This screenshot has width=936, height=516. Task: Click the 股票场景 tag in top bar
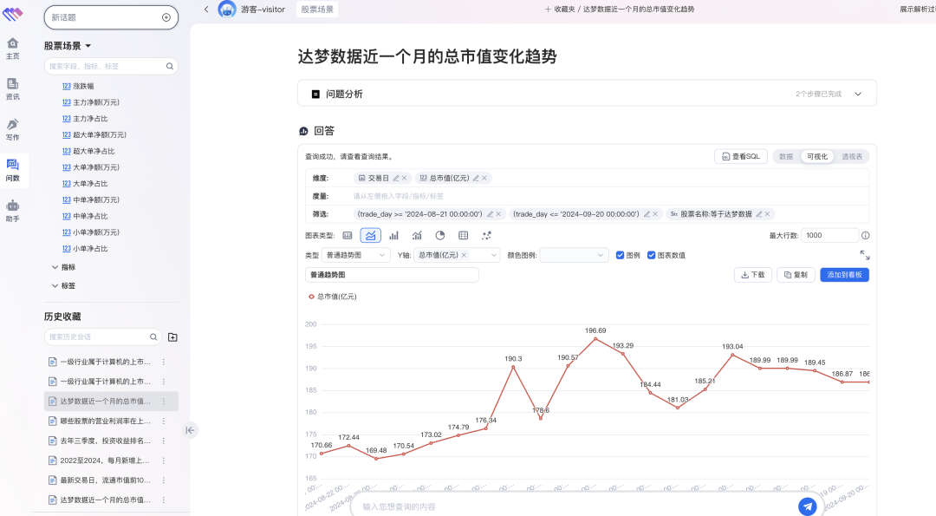317,9
